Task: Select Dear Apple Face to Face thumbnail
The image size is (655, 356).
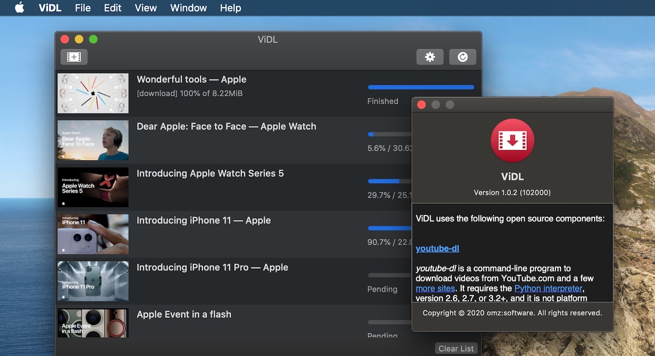Action: tap(93, 140)
